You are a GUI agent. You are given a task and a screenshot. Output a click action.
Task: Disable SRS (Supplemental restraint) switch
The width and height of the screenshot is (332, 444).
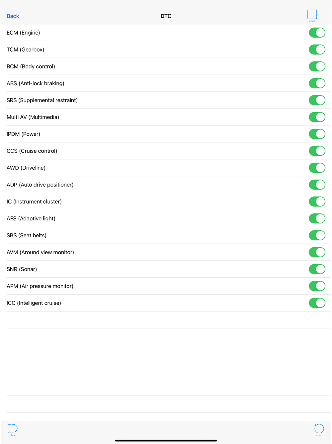tap(317, 100)
